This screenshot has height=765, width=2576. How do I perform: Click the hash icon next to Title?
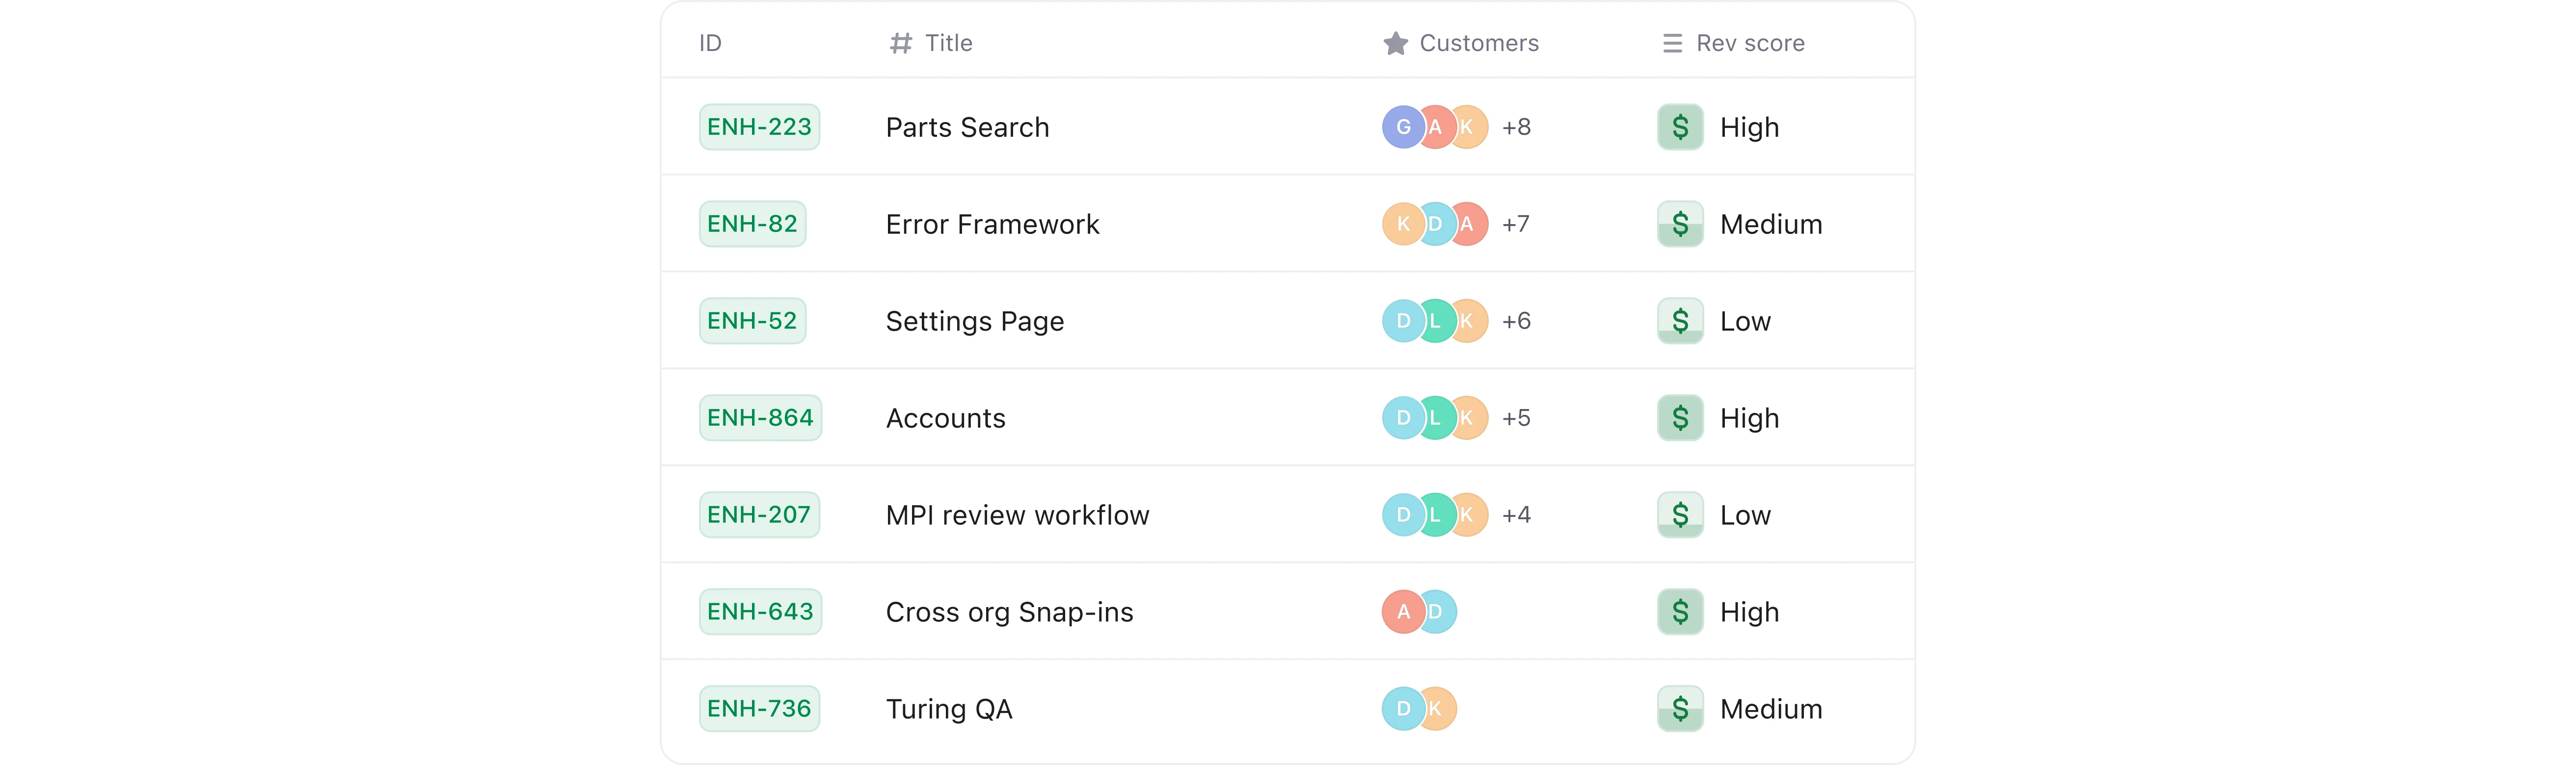pyautogui.click(x=901, y=43)
